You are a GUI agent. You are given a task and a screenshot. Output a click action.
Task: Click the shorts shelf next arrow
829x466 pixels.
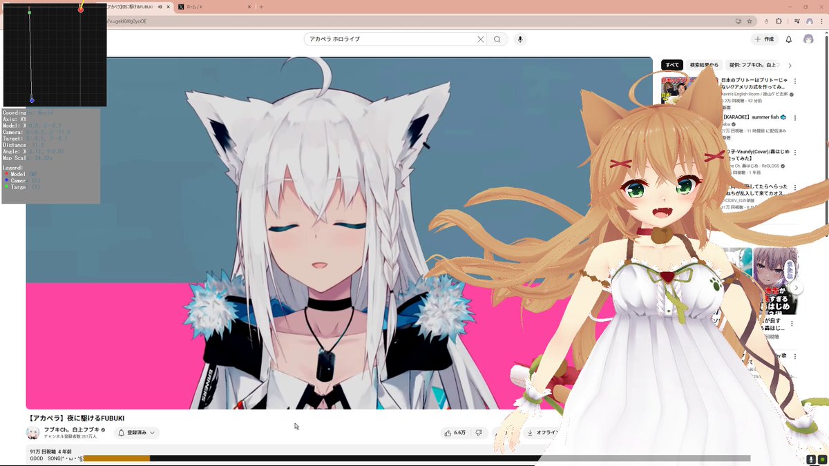point(796,288)
